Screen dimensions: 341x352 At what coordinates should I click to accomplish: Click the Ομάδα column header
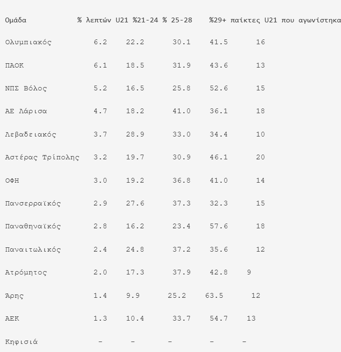pos(16,20)
